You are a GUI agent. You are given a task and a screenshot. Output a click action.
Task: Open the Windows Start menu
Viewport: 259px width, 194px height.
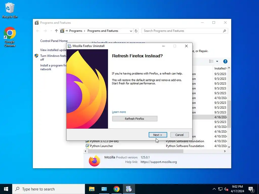coord(6,189)
